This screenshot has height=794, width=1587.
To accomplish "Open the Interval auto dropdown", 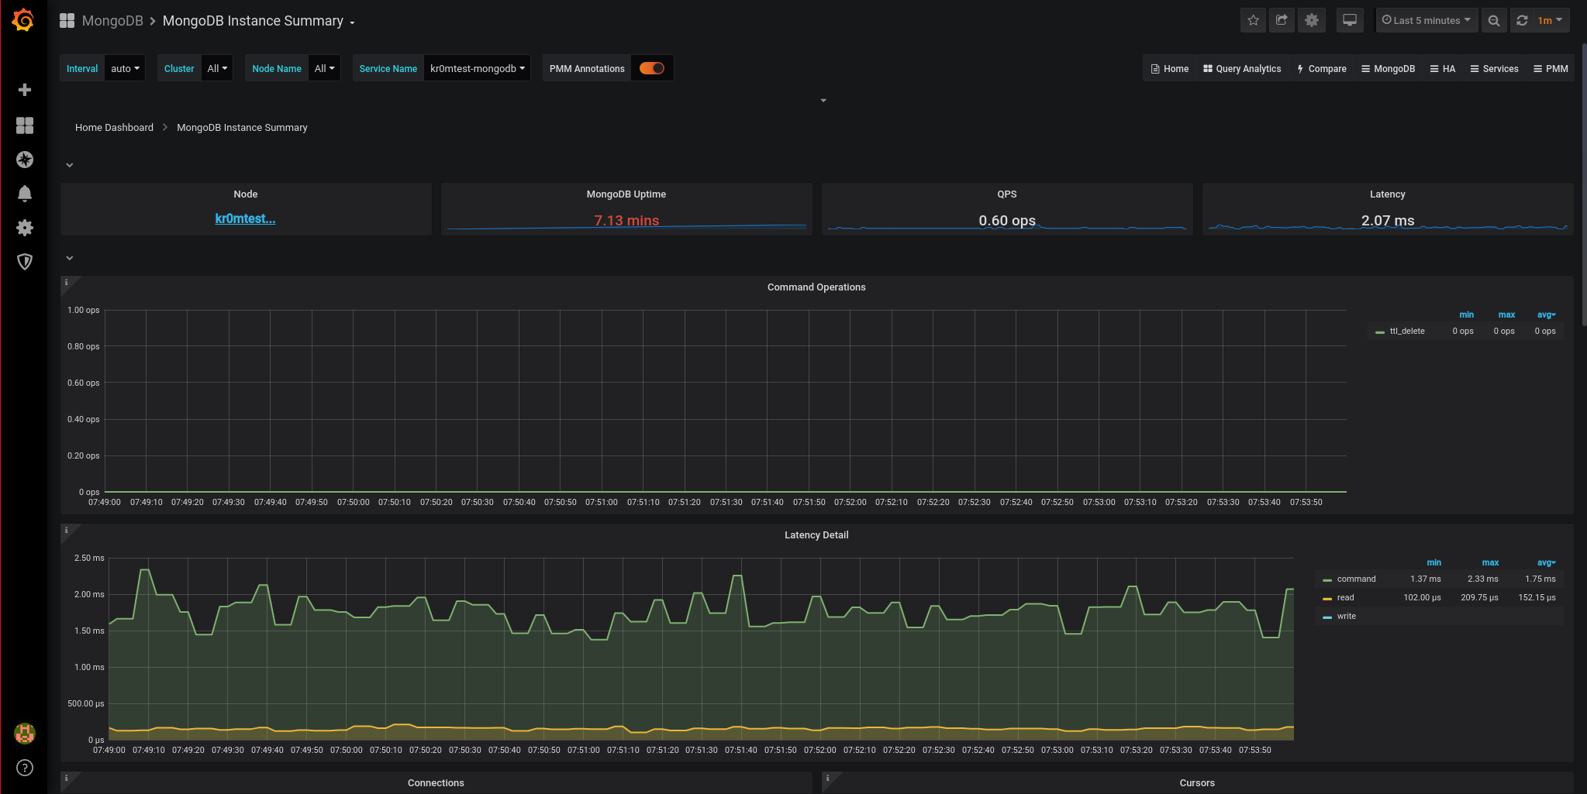I will [x=125, y=68].
